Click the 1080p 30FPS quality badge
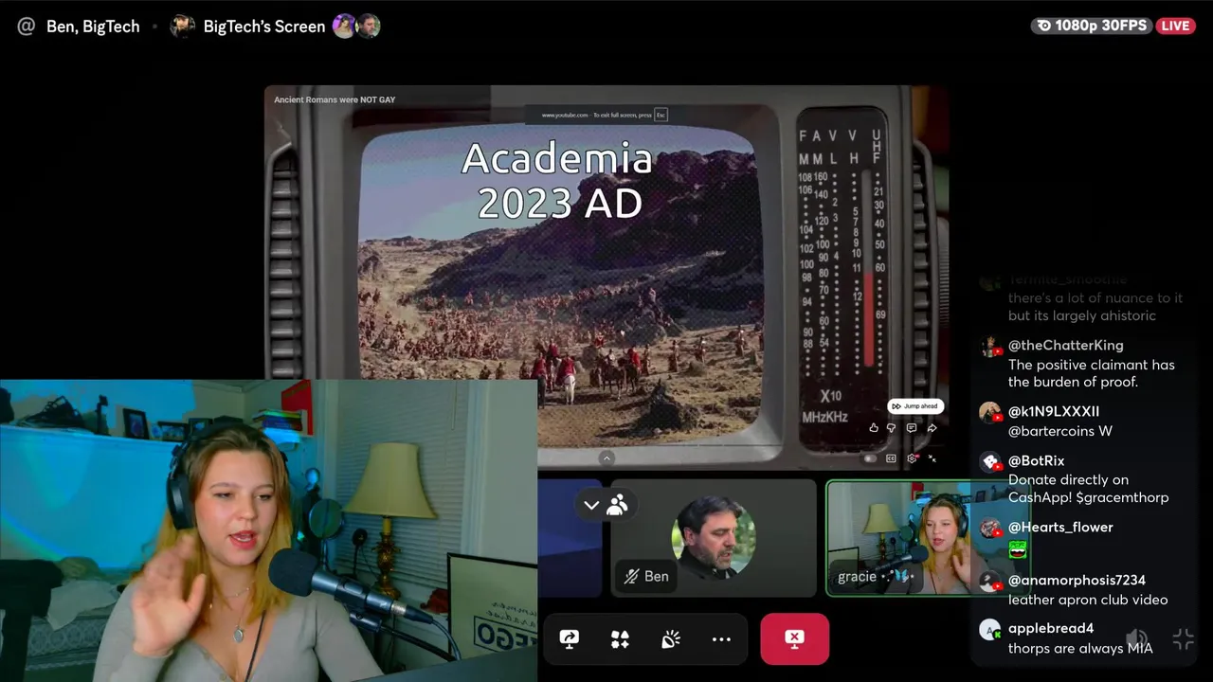The image size is (1213, 682). pos(1093,26)
